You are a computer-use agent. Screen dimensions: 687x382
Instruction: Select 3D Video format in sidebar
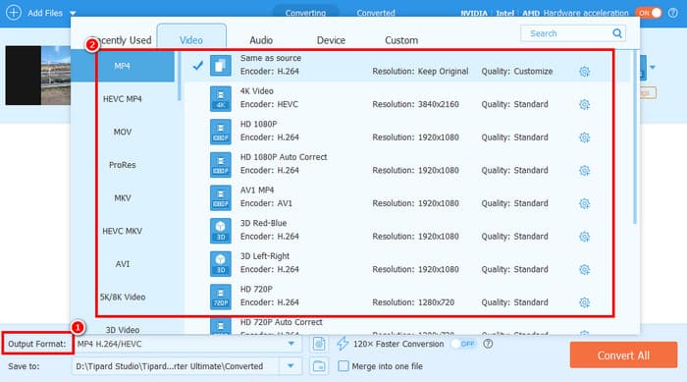coord(123,329)
